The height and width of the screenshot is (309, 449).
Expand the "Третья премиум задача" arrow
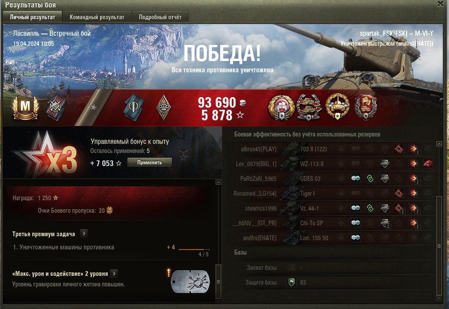[x=84, y=234]
